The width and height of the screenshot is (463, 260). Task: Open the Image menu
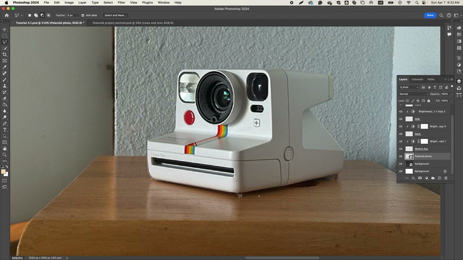(69, 3)
